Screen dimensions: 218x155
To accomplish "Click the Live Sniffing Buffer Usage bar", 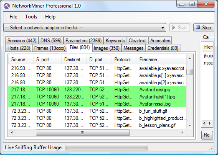I will click(106, 147).
